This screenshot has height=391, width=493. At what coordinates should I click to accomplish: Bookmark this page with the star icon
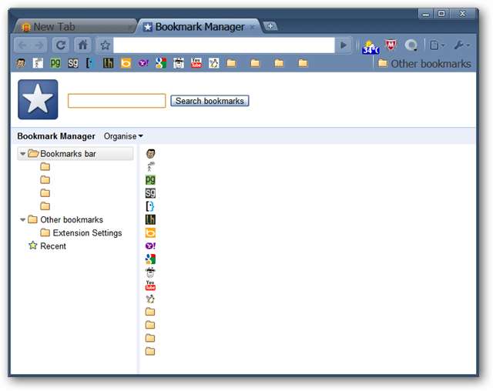(x=105, y=45)
